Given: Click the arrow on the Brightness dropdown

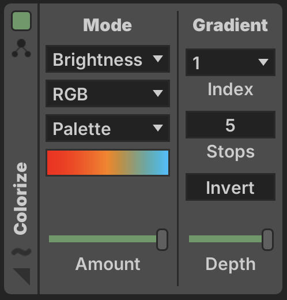Looking at the screenshot, I should [158, 59].
